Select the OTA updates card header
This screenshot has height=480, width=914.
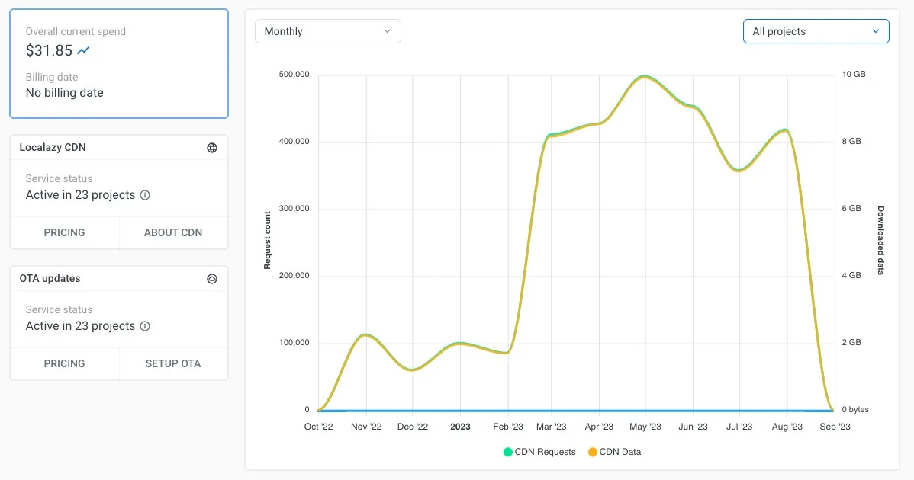[50, 278]
